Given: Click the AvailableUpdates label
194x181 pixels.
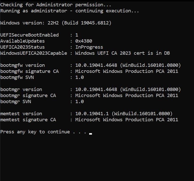Looking at the screenshot, I should pyautogui.click(x=22, y=41).
